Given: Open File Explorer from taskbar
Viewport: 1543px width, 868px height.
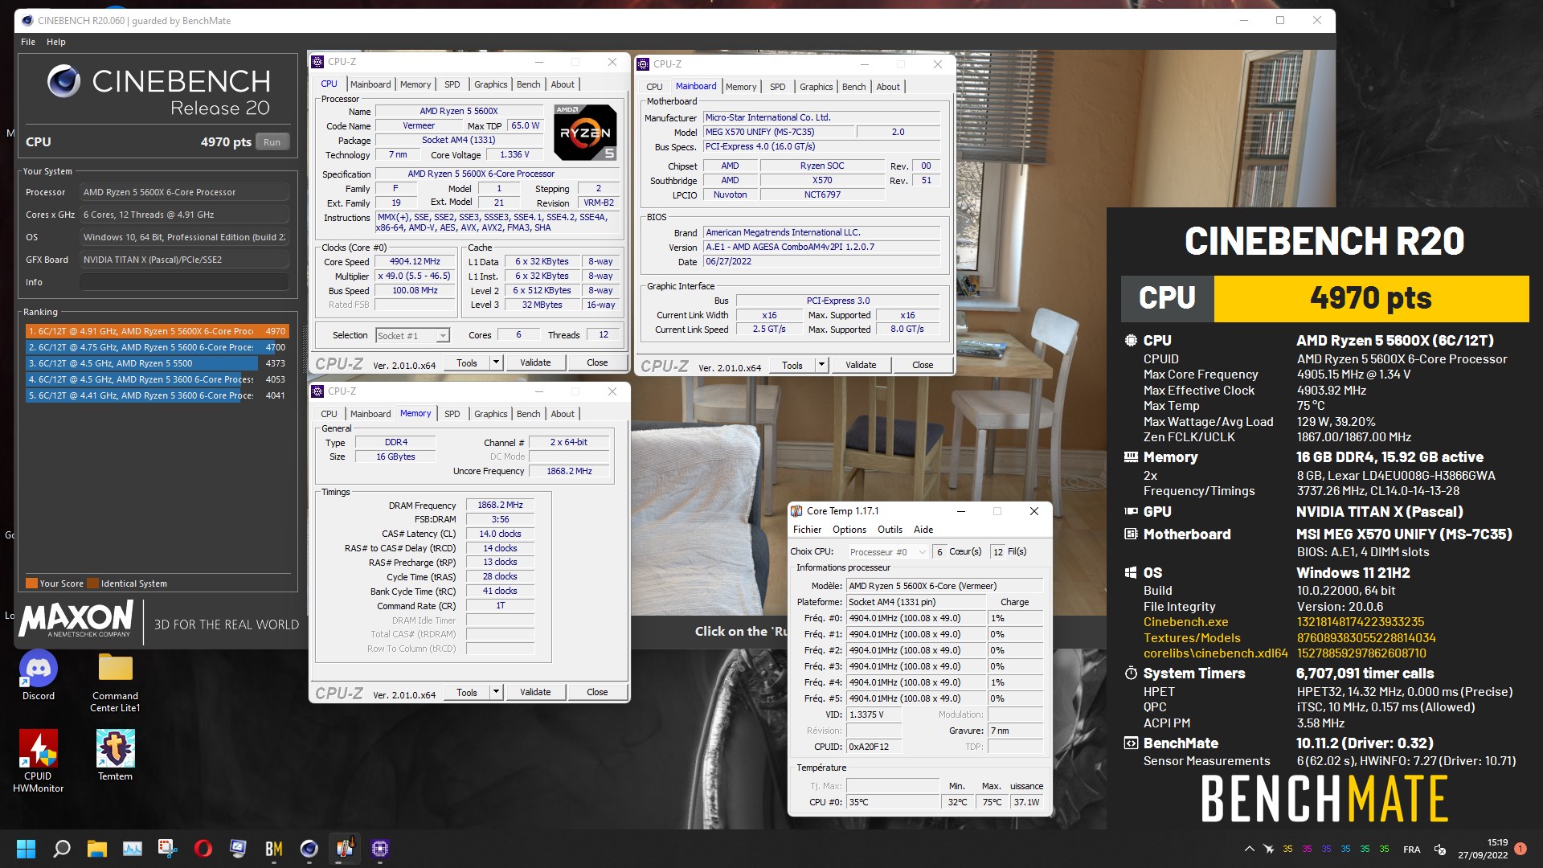Looking at the screenshot, I should click(x=97, y=849).
